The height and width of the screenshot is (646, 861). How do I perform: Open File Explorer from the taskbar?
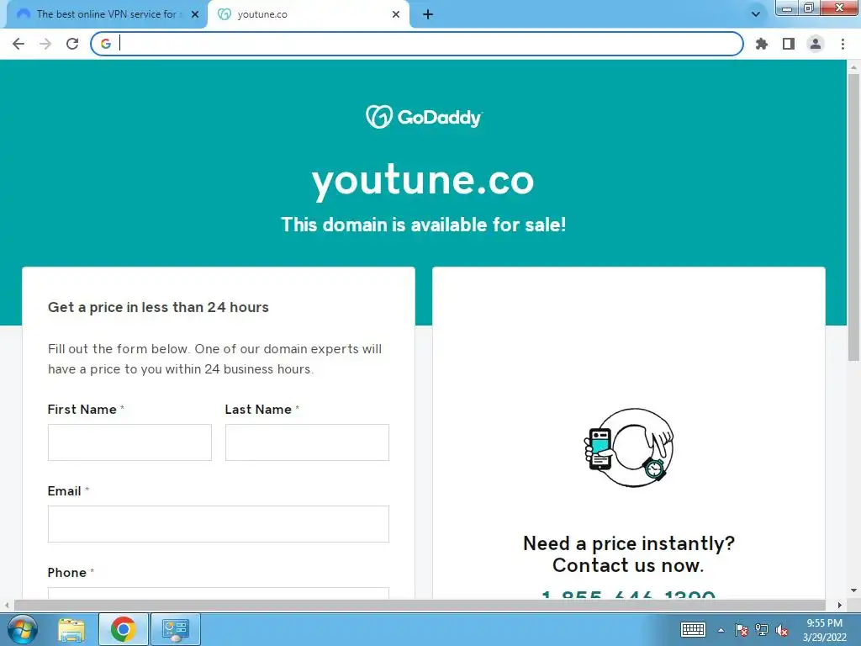(x=71, y=629)
